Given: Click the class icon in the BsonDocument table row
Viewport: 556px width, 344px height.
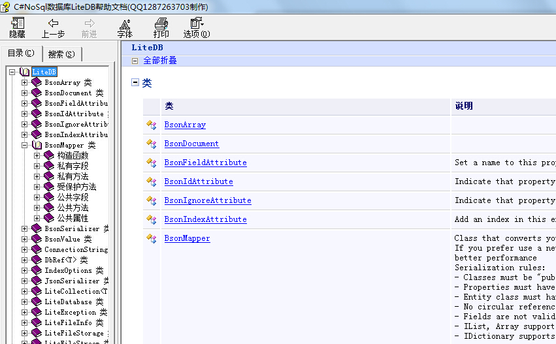Looking at the screenshot, I should click(152, 144).
